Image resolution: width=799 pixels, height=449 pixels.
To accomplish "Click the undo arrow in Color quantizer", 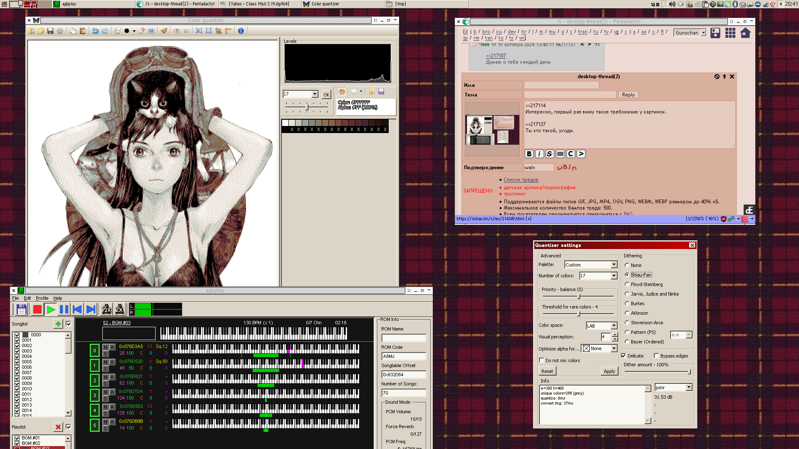I will pyautogui.click(x=95, y=31).
